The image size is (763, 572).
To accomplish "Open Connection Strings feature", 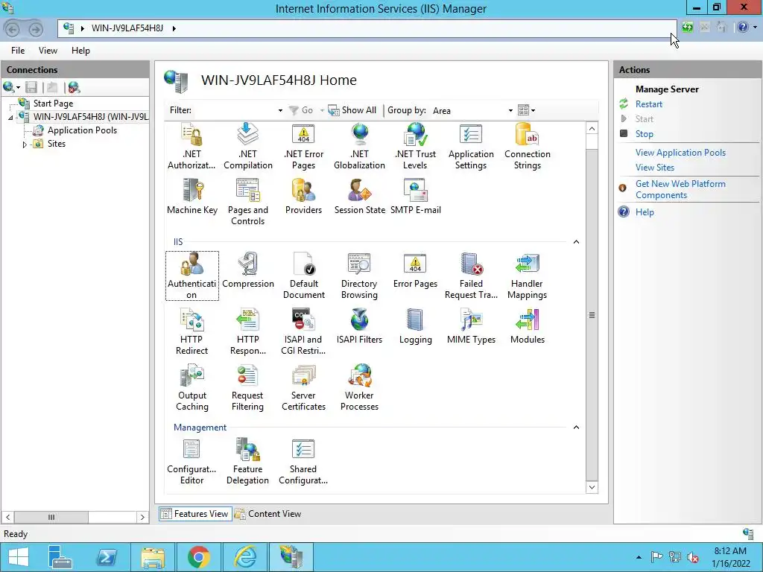I will [x=528, y=147].
